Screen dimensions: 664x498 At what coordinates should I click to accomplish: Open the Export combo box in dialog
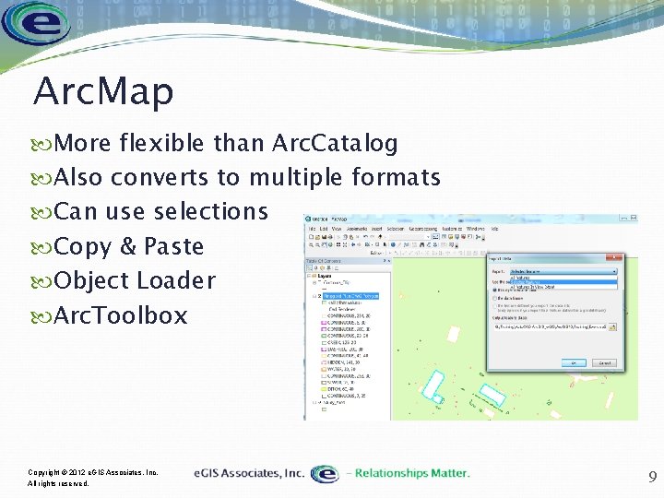(x=563, y=271)
